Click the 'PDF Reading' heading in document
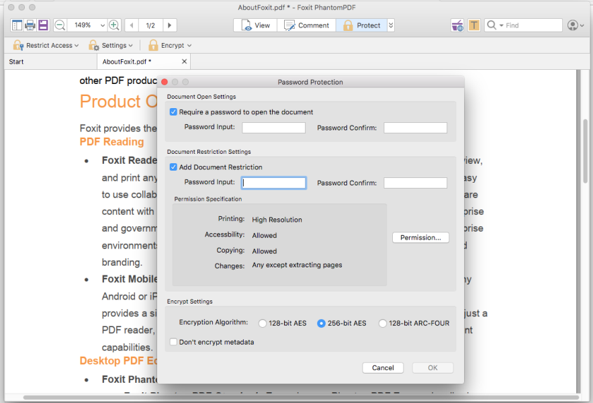Image resolution: width=593 pixels, height=403 pixels. pos(111,142)
